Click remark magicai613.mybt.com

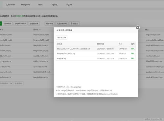154,45
